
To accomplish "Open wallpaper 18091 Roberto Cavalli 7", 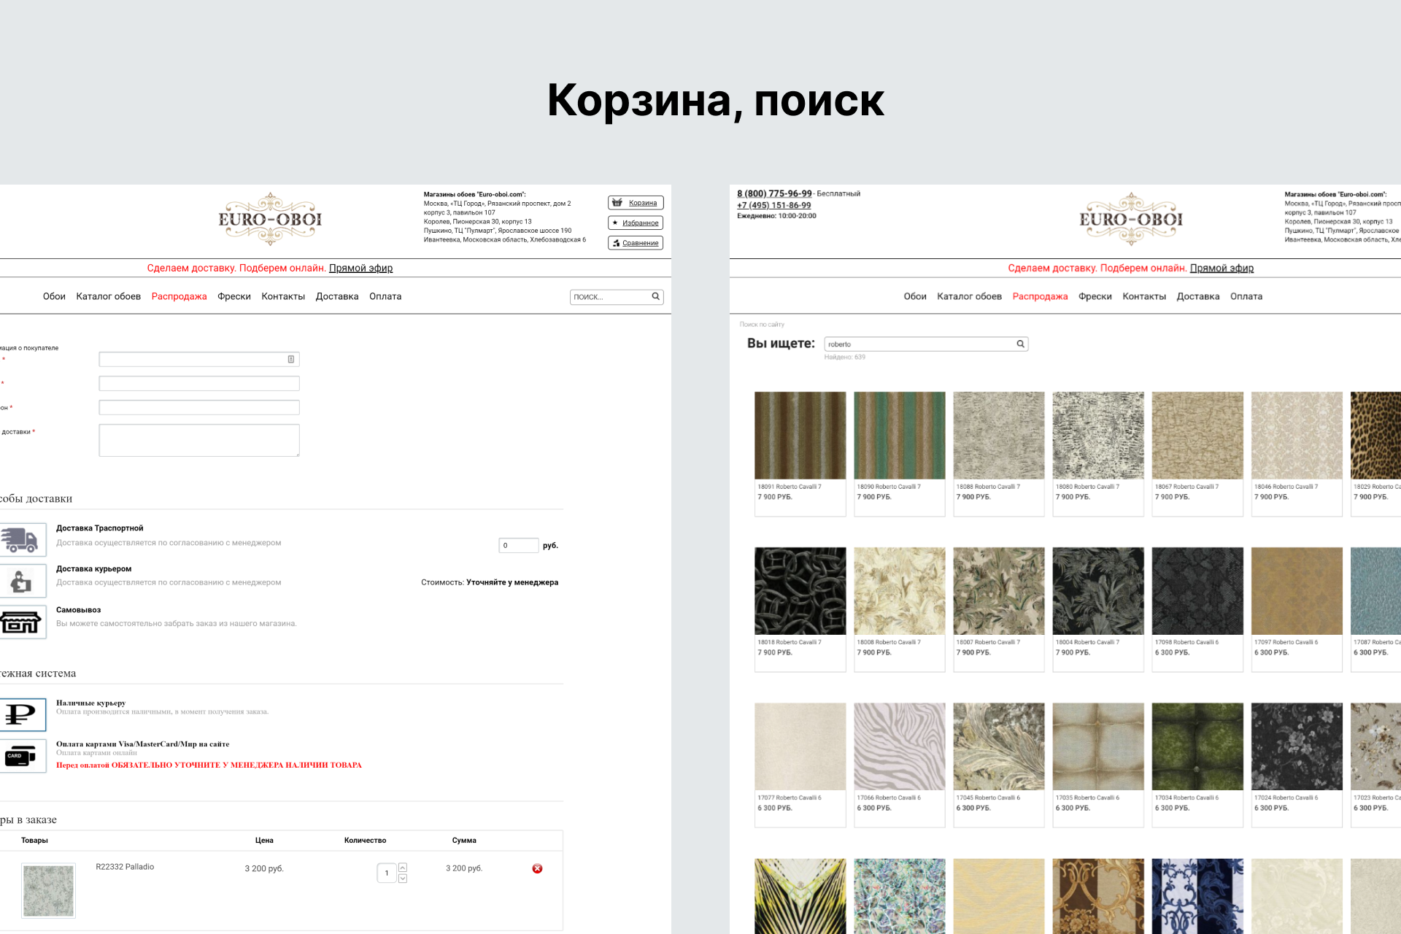I will point(800,454).
